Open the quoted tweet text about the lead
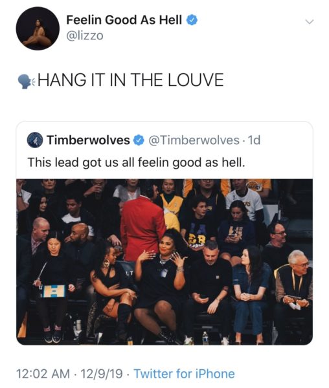Image resolution: width=329 pixels, height=388 pixels. coord(136,162)
